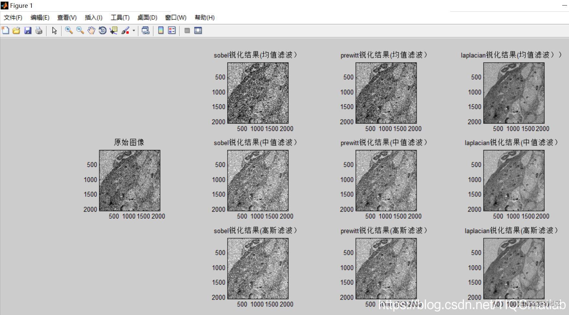Click the title prewitt锐化结果(中值滤波)

pos(384,142)
